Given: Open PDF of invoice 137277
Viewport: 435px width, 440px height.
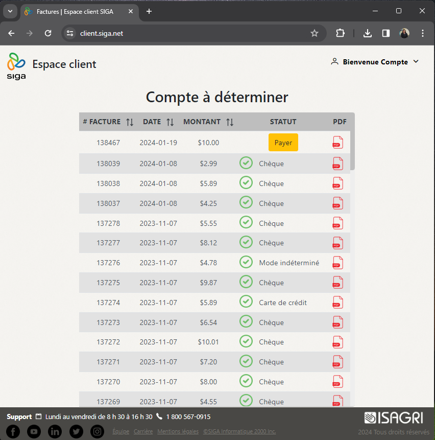Looking at the screenshot, I should (338, 243).
